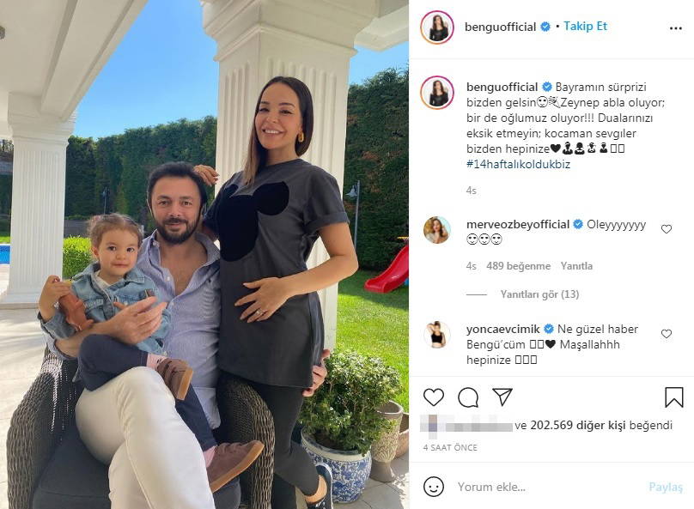Like yoncaevcimik's comment heart
This screenshot has height=509, width=694.
coord(667,334)
